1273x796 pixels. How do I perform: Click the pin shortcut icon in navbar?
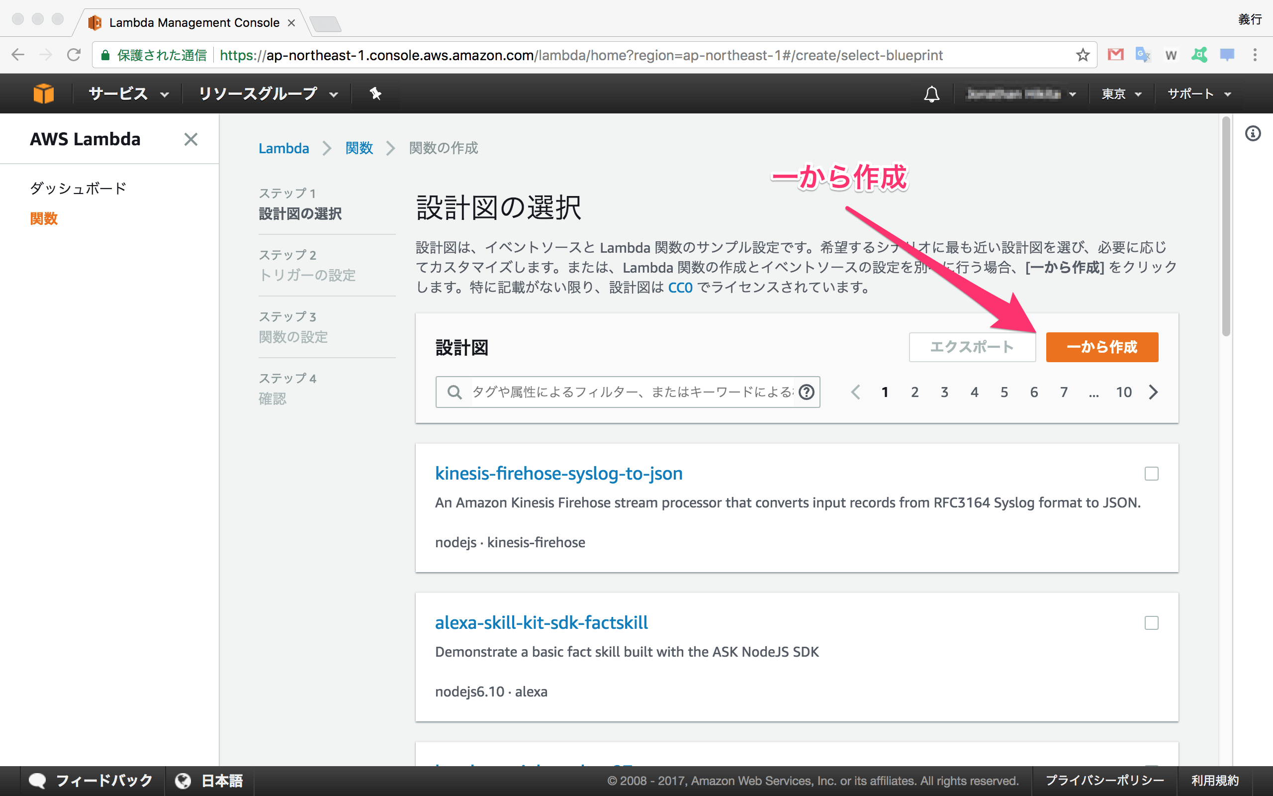375,94
